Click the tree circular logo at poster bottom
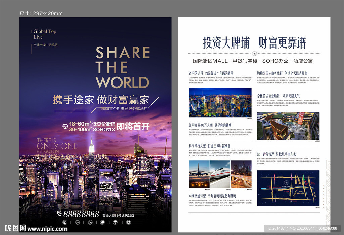Viewport: 344px width, 235px height. tap(115, 222)
